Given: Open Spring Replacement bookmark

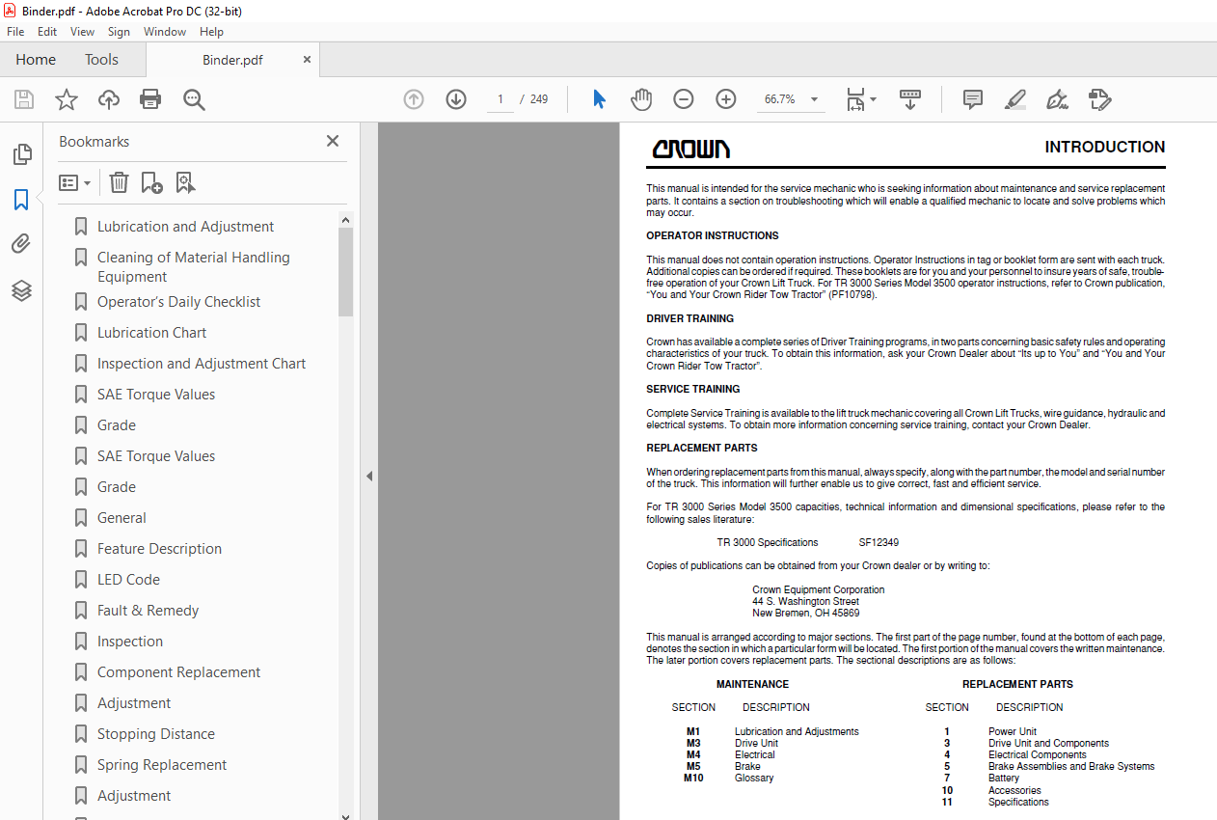Looking at the screenshot, I should click(x=162, y=765).
